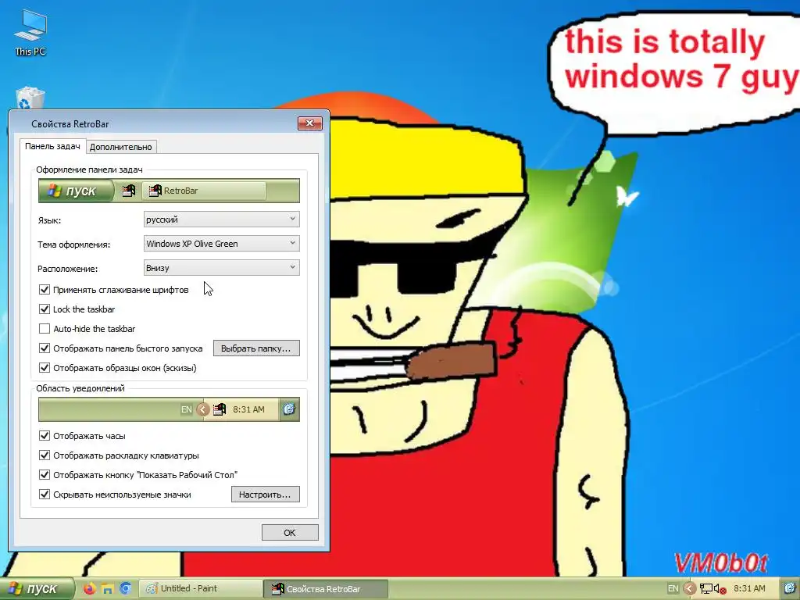800x600 pixels.
Task: Switch to Untitled - Paint taskbar button
Action: [x=201, y=589]
